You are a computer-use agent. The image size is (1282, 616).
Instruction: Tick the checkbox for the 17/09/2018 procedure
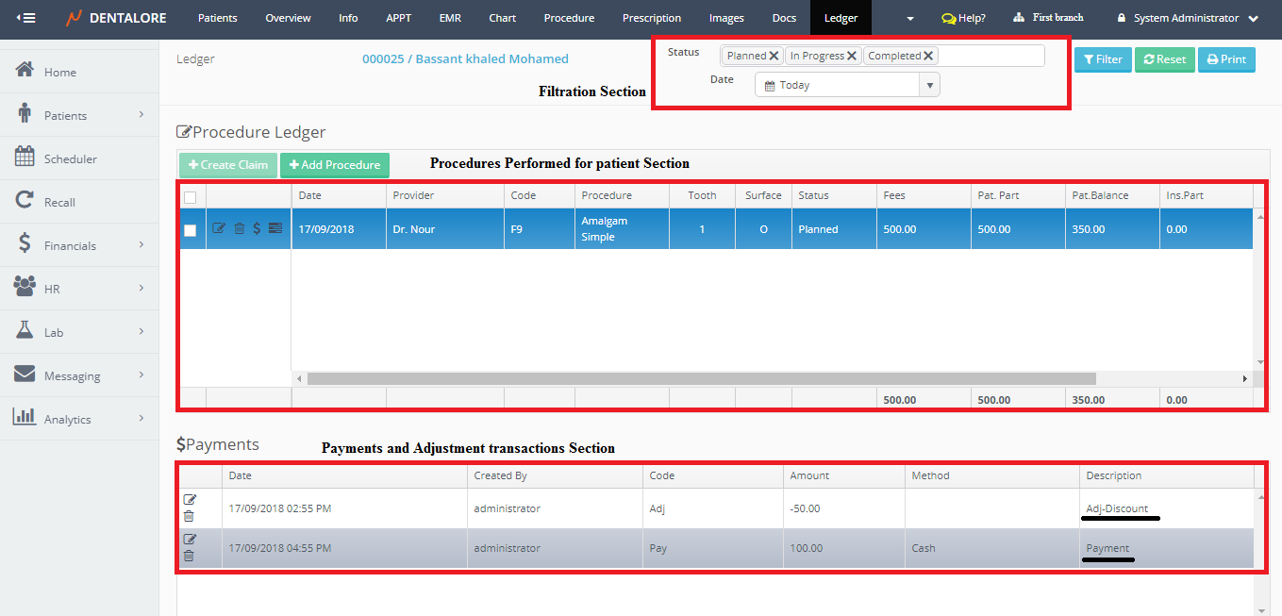point(190,230)
